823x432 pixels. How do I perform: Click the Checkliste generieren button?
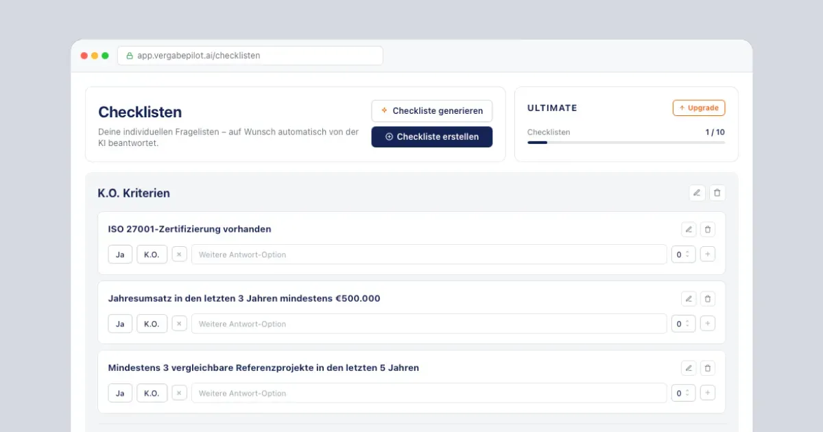point(432,111)
